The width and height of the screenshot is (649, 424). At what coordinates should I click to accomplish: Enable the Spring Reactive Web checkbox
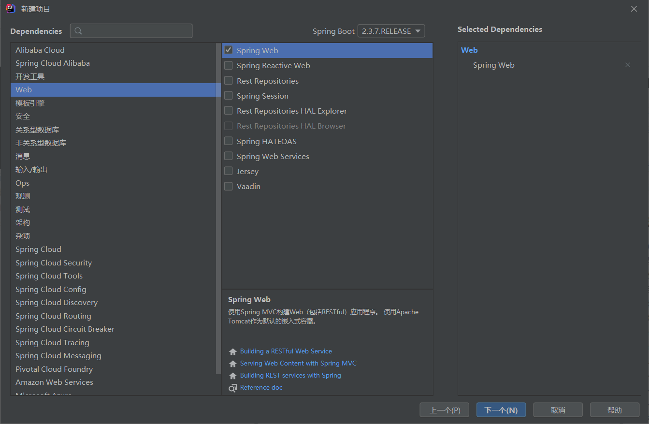[x=229, y=65]
